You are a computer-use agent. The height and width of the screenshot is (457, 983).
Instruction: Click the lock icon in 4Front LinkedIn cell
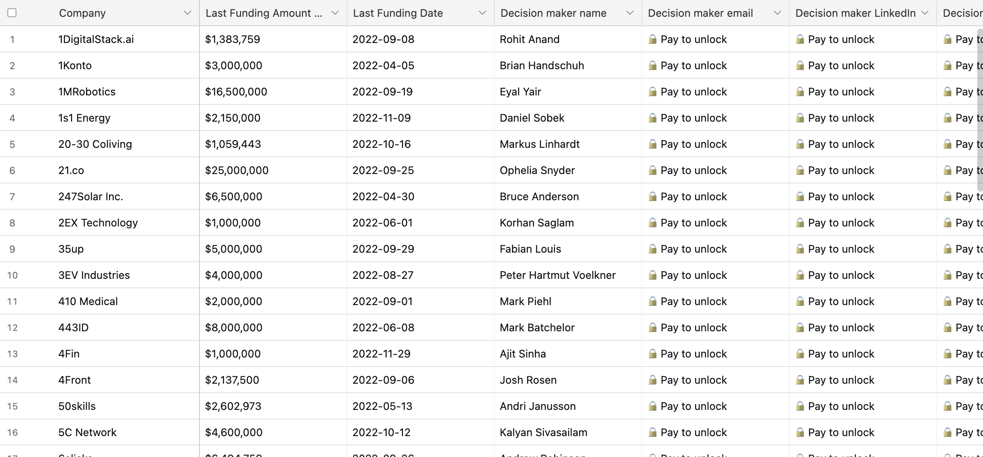coord(800,380)
